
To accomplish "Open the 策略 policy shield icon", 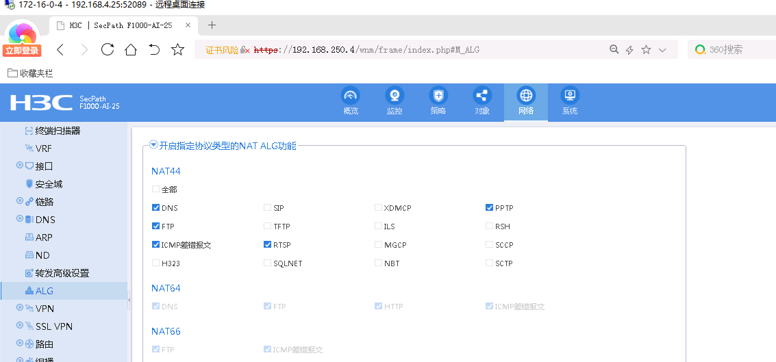I will (x=438, y=95).
